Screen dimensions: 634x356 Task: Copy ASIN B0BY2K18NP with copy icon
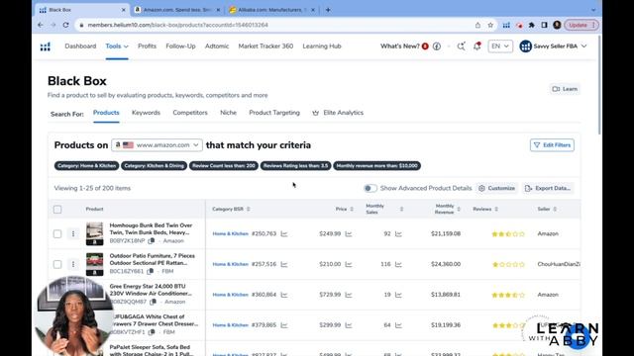coord(152,241)
